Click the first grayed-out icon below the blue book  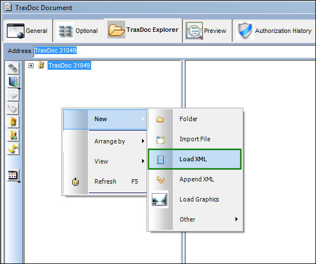tap(13, 95)
